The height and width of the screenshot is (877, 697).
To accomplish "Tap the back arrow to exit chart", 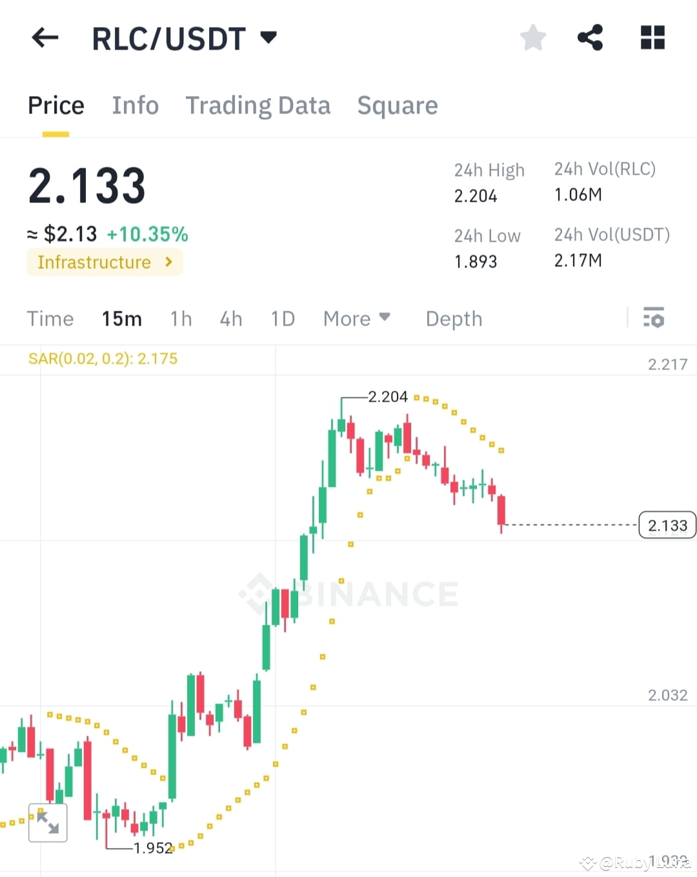I will (44, 37).
